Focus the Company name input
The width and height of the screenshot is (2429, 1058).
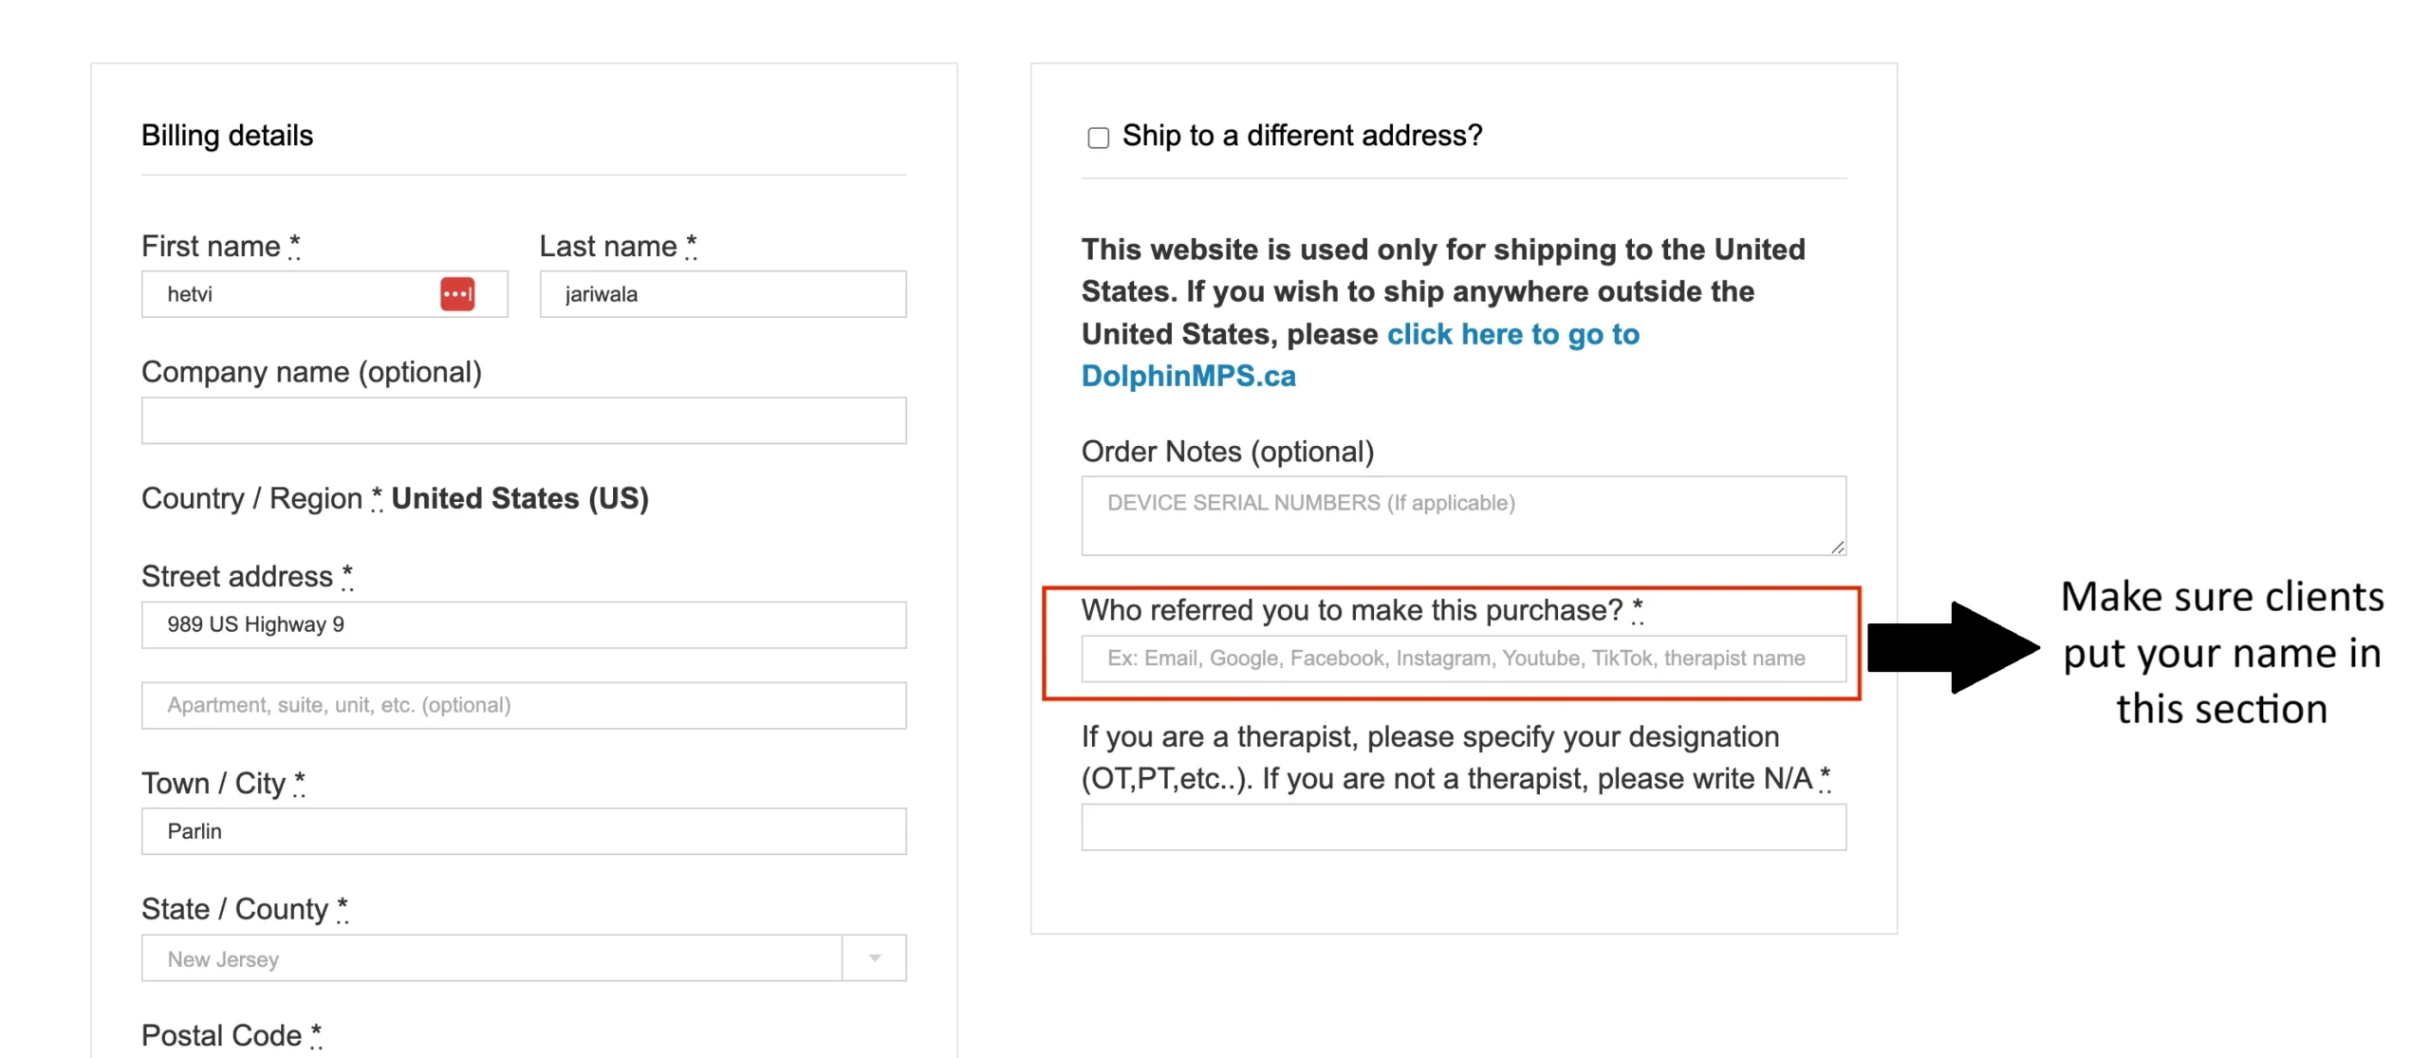tap(523, 420)
